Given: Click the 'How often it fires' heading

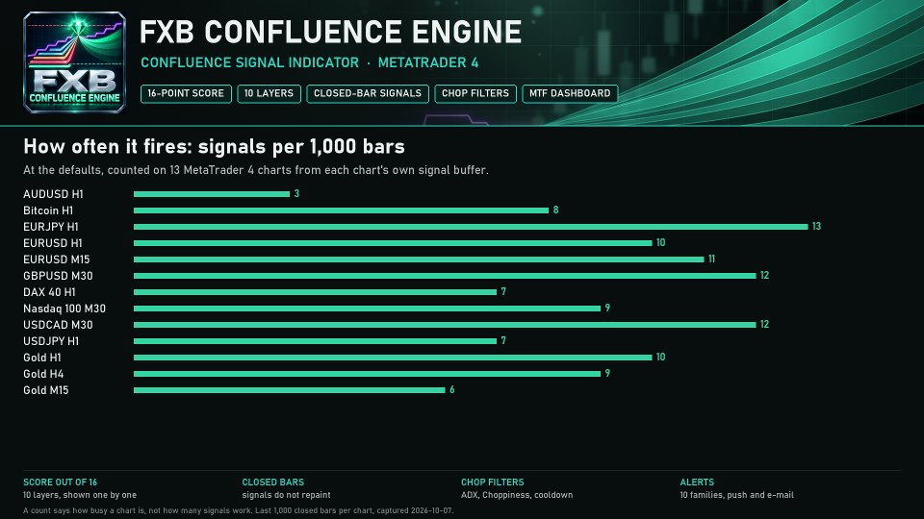Looking at the screenshot, I should (214, 146).
